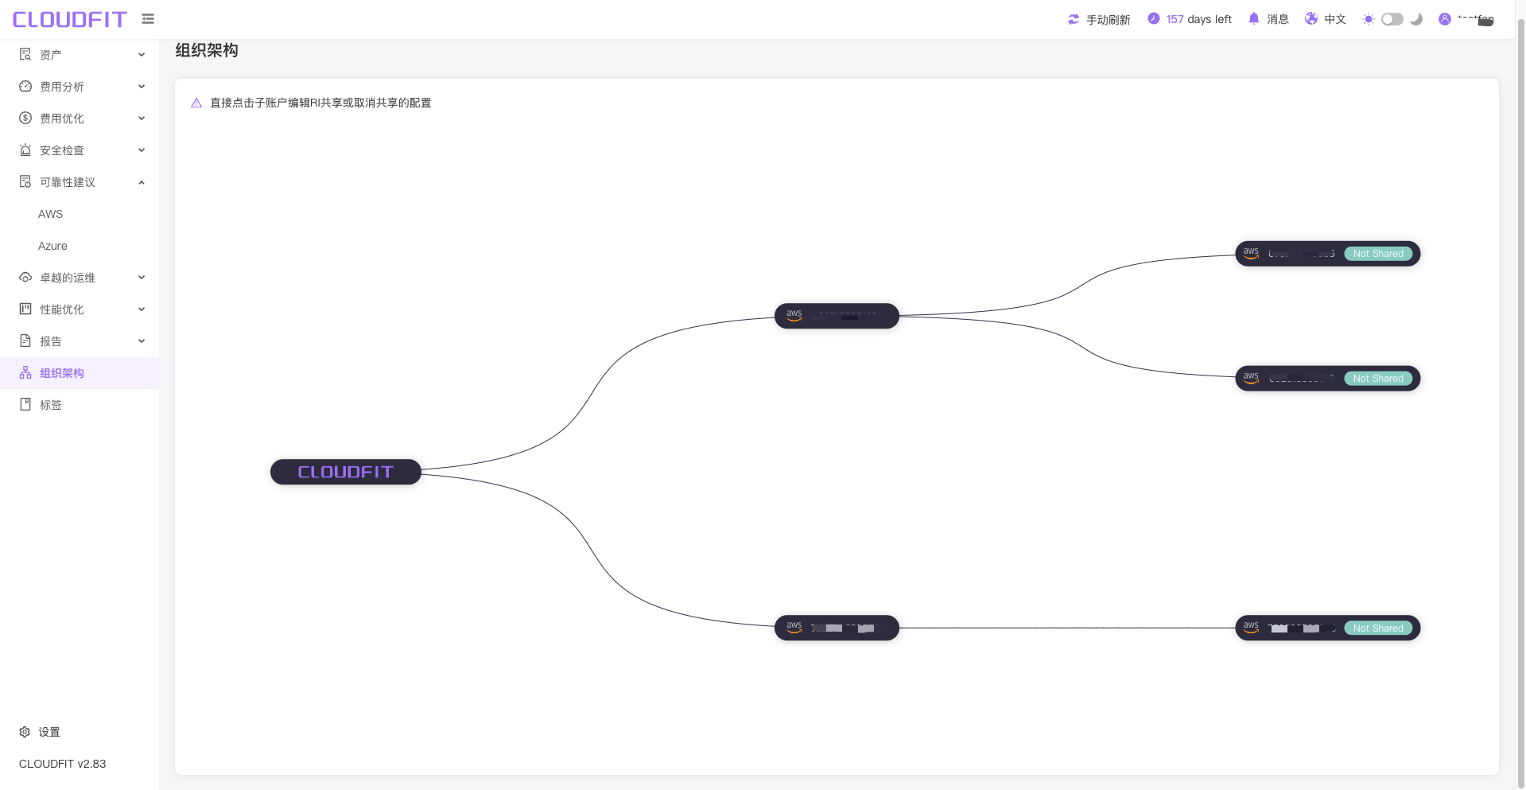Select the upper middle AWS account node
Viewport: 1526px width, 790px height.
click(x=837, y=316)
